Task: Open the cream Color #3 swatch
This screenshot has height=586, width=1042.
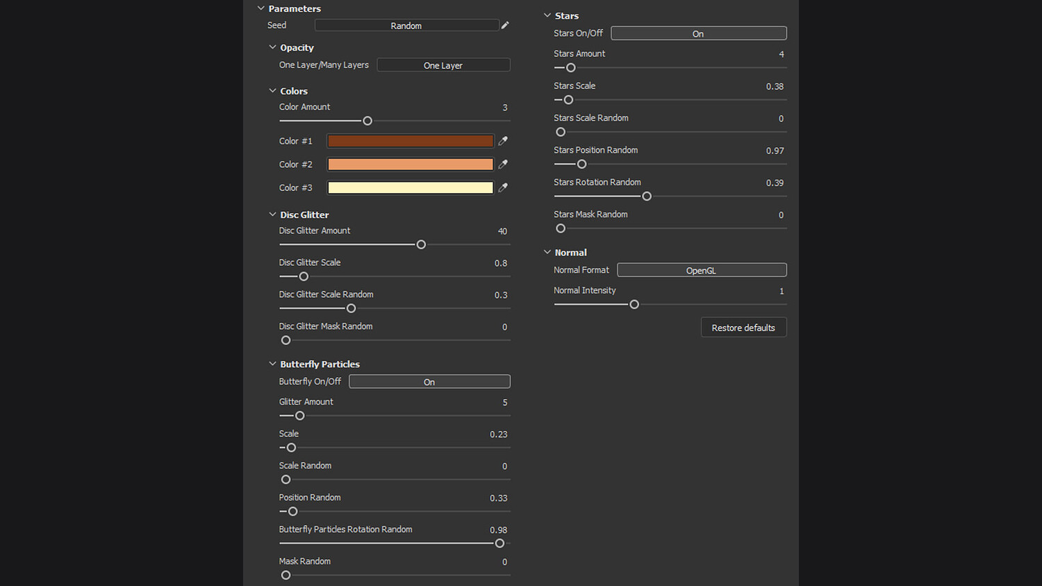Action: coord(410,187)
